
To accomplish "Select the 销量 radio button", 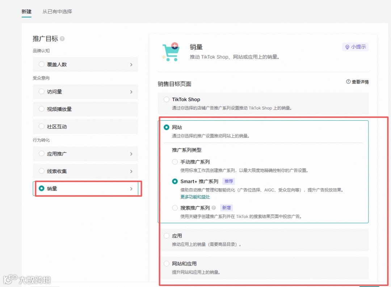I will [42, 188].
